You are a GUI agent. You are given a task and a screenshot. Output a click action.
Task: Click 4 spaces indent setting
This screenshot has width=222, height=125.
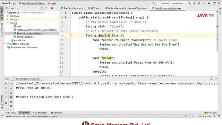pos(207,116)
